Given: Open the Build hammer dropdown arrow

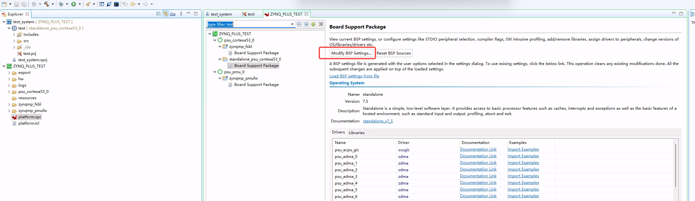Looking at the screenshot, I should pos(53,4).
